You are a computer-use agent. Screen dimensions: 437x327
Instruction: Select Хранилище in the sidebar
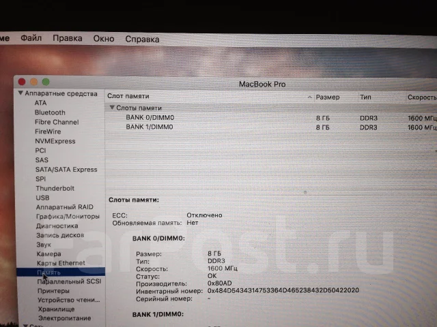pos(56,309)
